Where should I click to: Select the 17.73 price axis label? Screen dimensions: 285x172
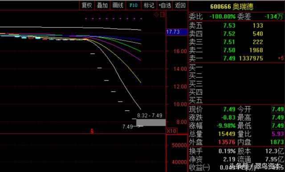(x=177, y=32)
